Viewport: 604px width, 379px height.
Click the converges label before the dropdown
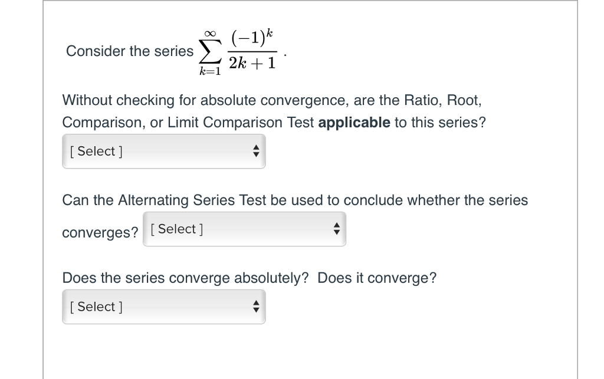(x=99, y=232)
